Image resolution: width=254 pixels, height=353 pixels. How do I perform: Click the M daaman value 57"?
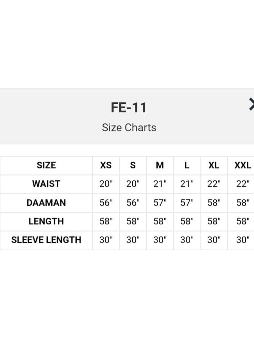[160, 203]
